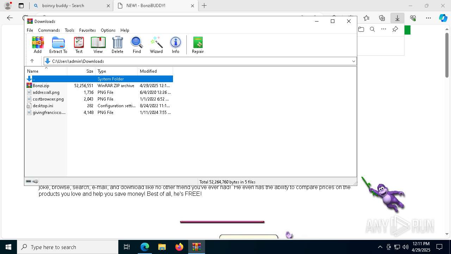The image size is (451, 254).
Task: Open the Tools menu
Action: [x=69, y=30]
